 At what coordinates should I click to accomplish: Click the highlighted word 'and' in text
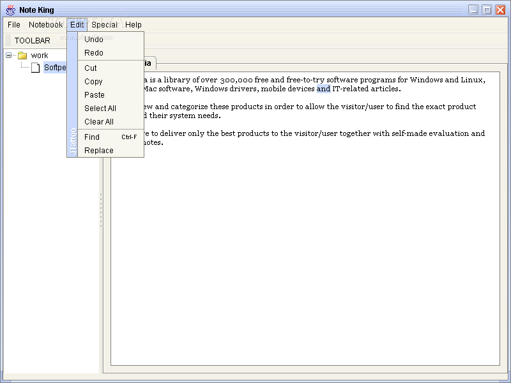(324, 89)
